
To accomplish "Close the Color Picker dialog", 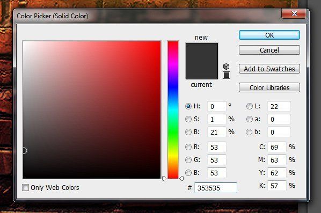I will point(294,14).
